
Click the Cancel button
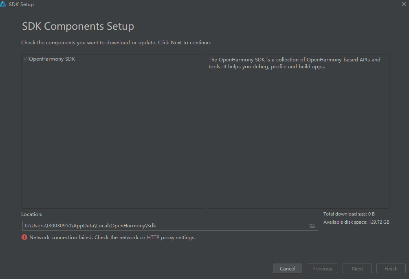pos(288,268)
